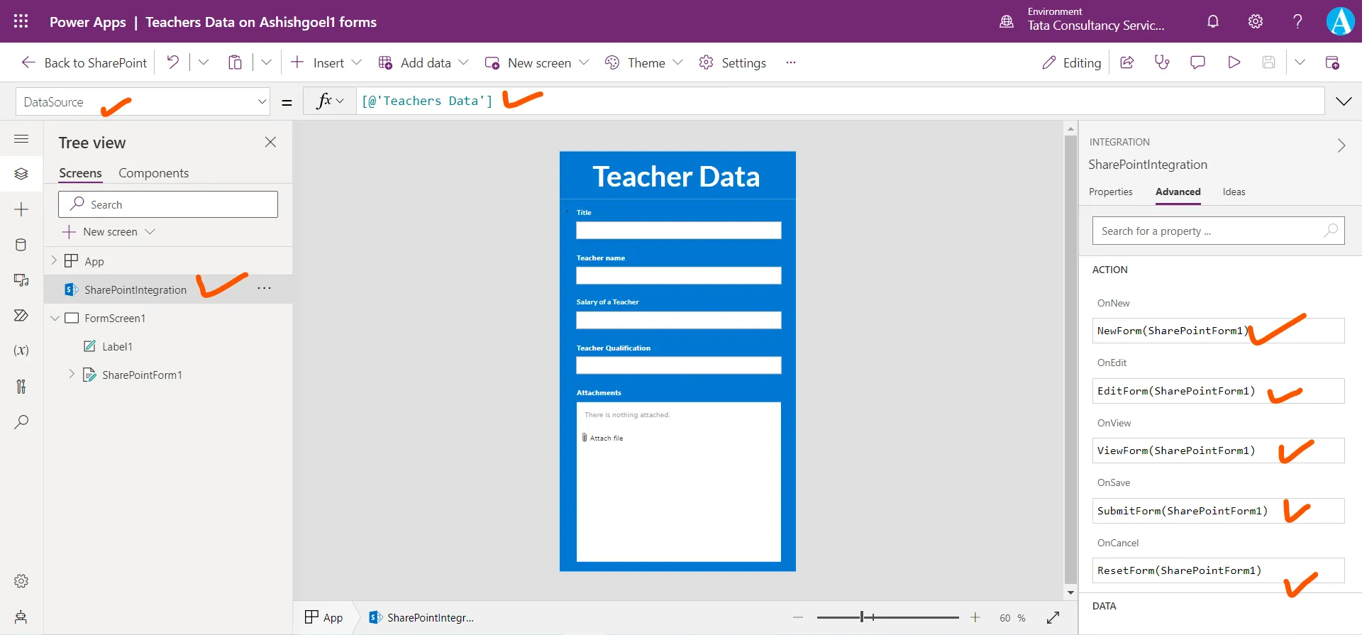Open the help question mark
1362x635 pixels.
click(1297, 21)
